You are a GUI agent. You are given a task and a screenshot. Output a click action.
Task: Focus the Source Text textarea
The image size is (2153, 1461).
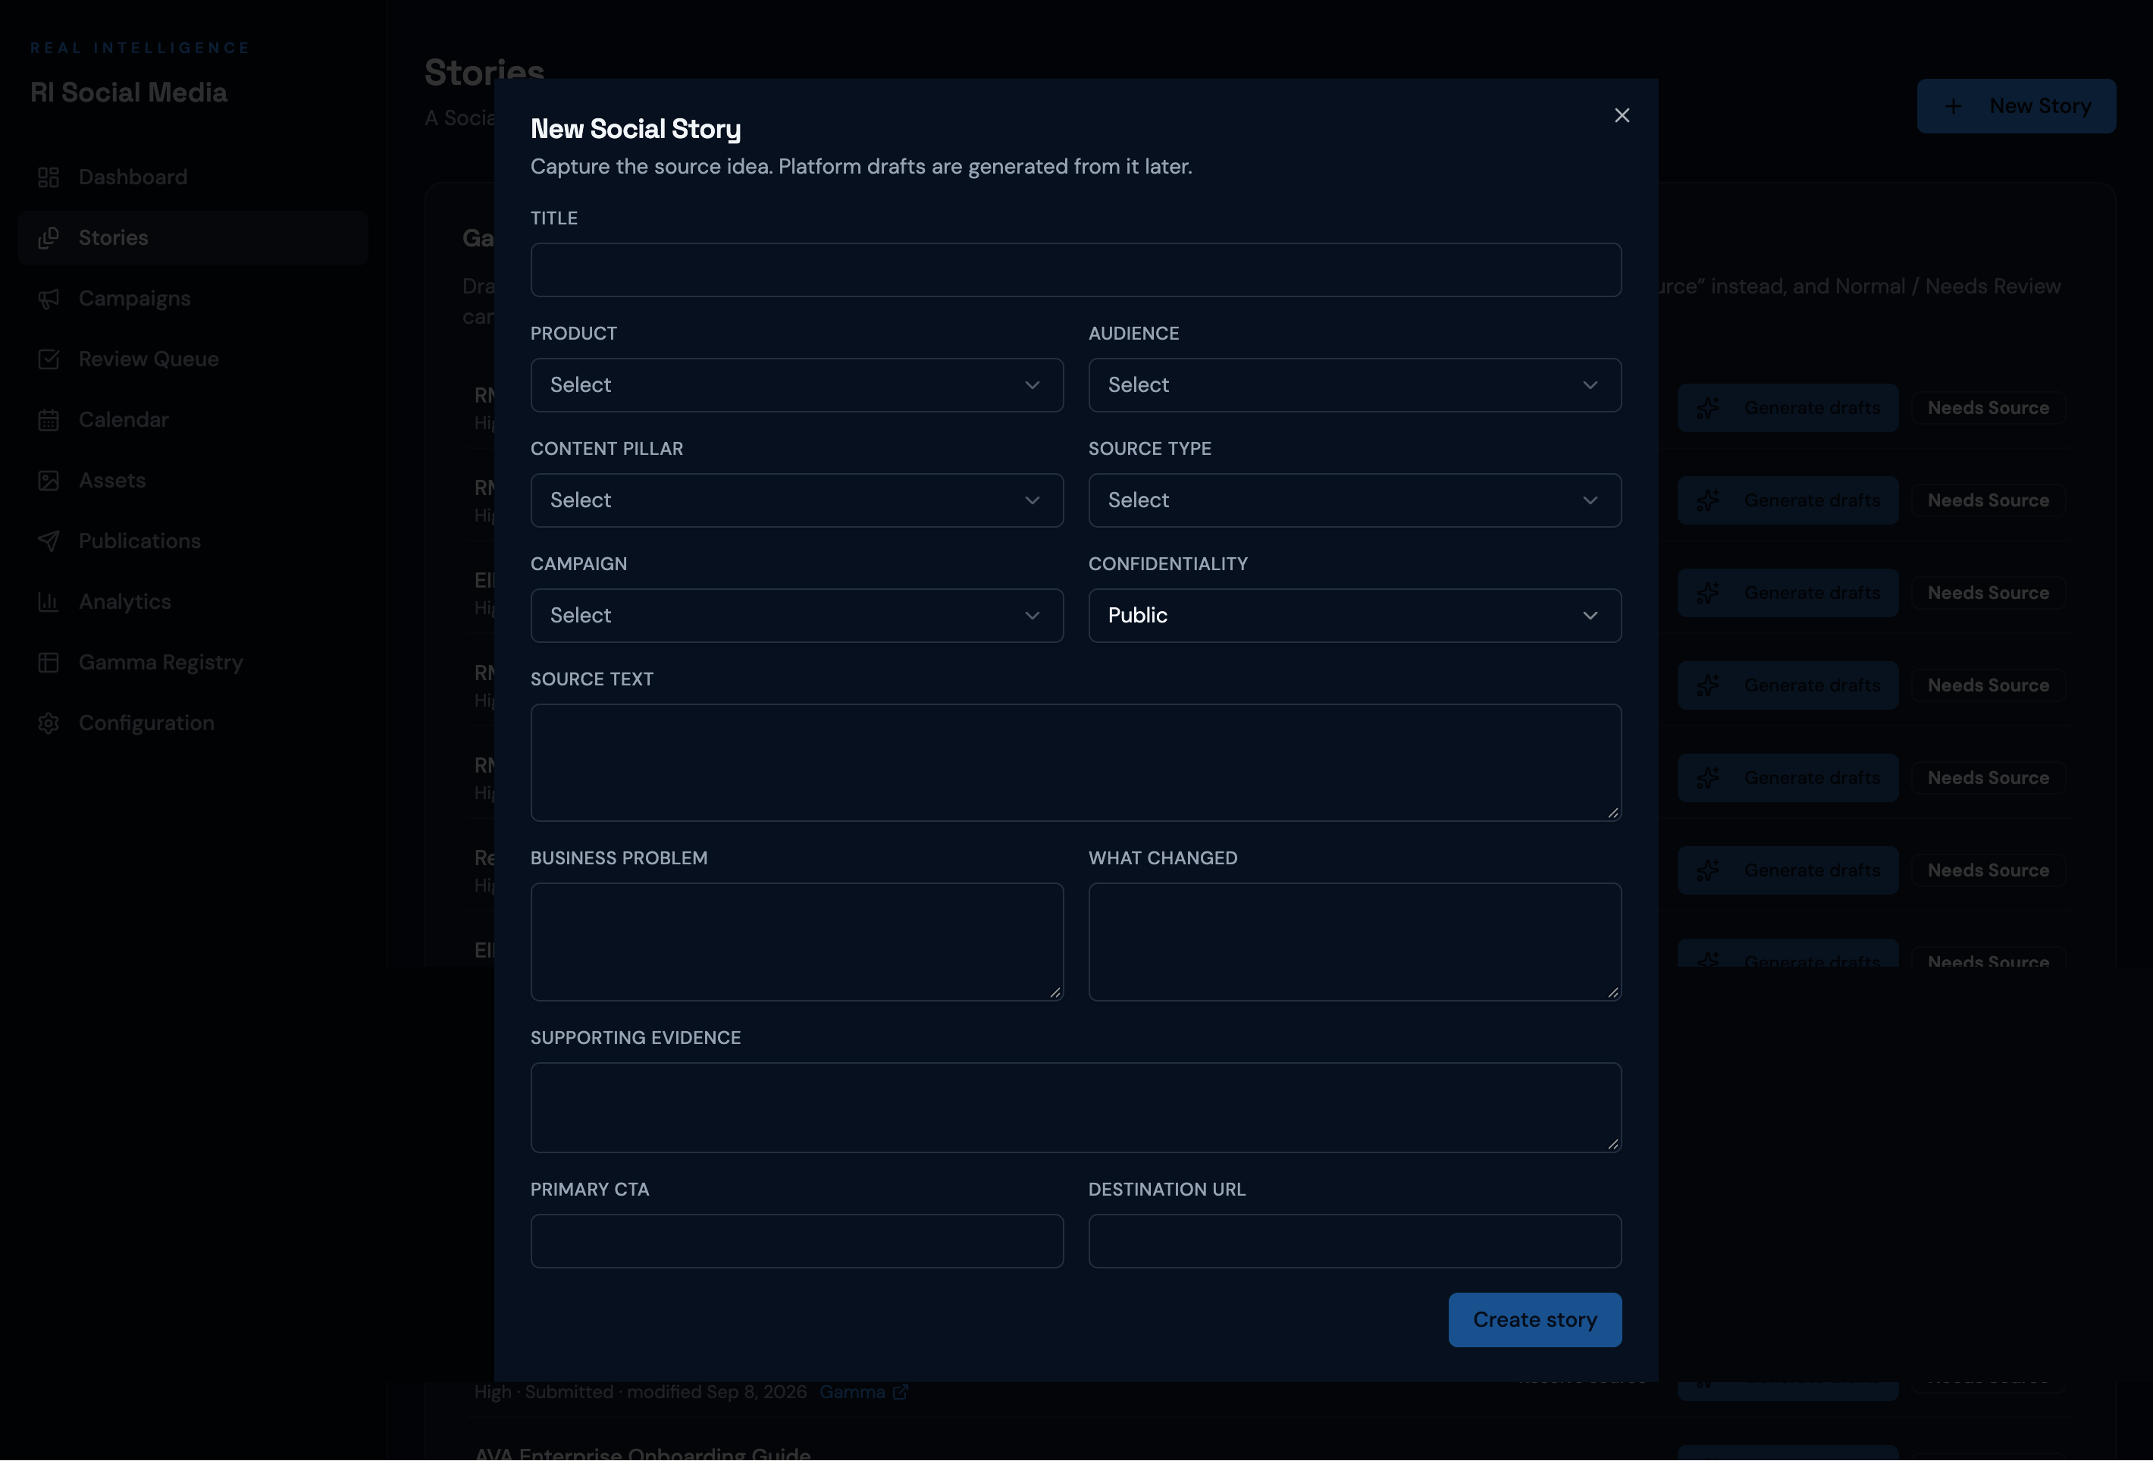1076,763
